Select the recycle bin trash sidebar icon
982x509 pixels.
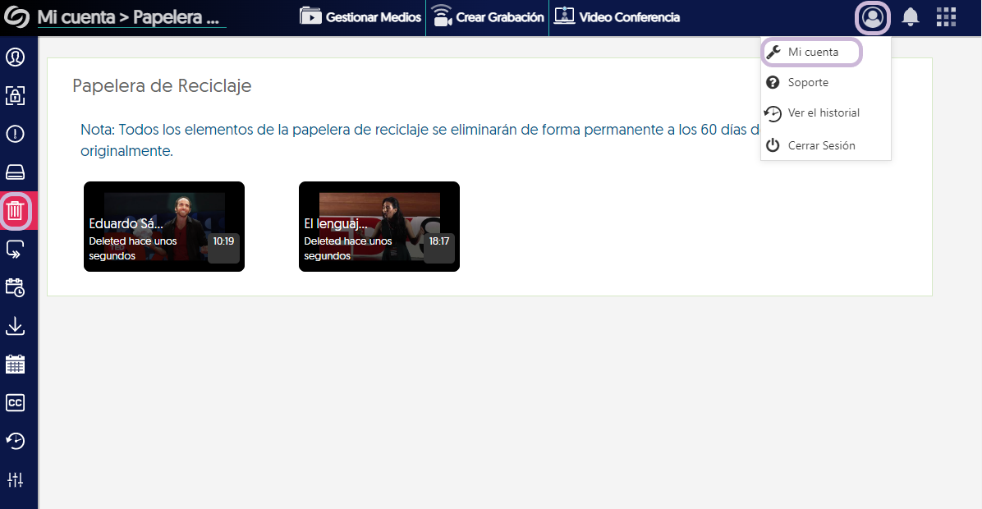click(15, 210)
